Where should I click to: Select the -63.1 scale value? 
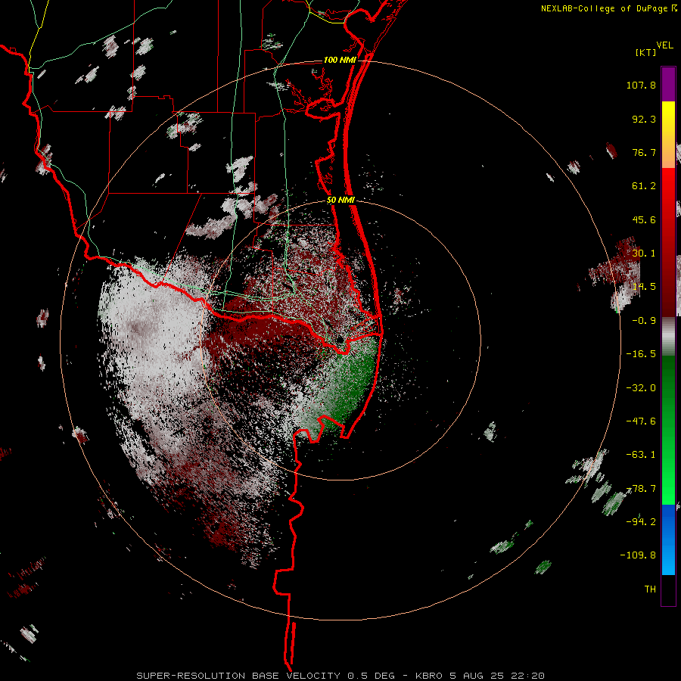[641, 455]
